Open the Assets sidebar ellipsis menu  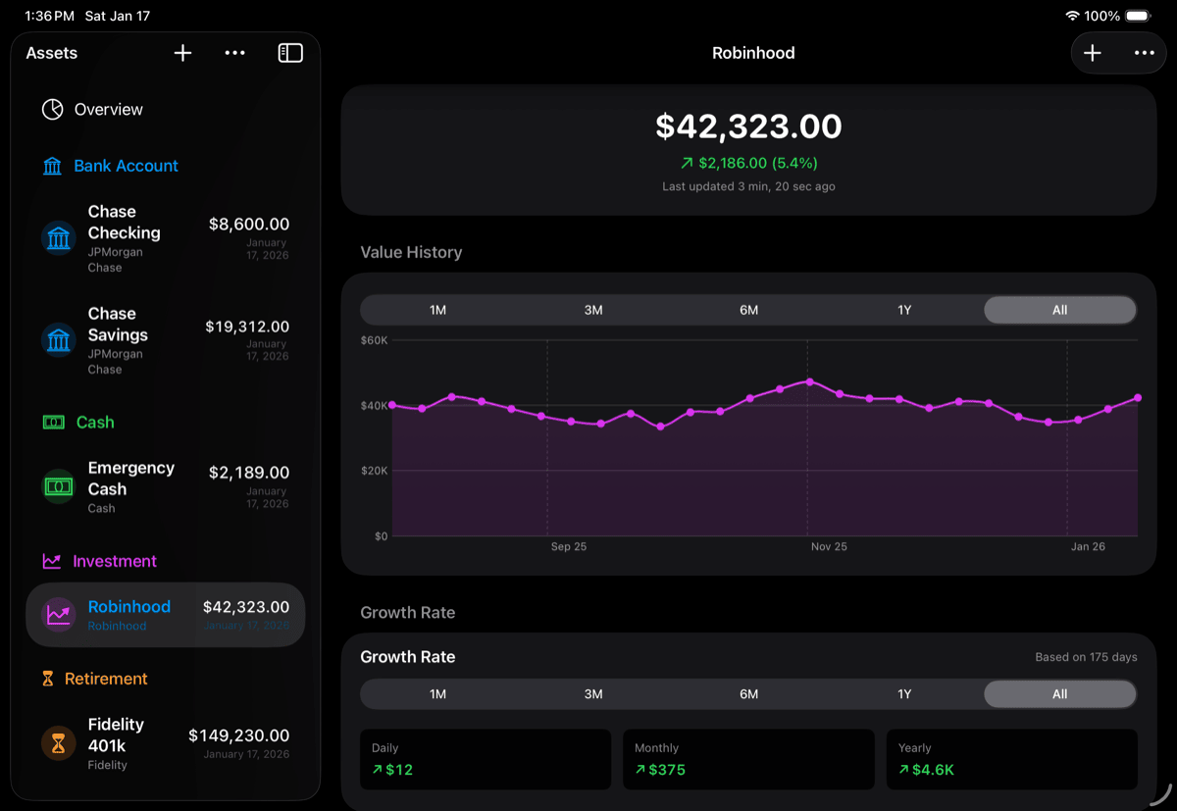pyautogui.click(x=234, y=53)
